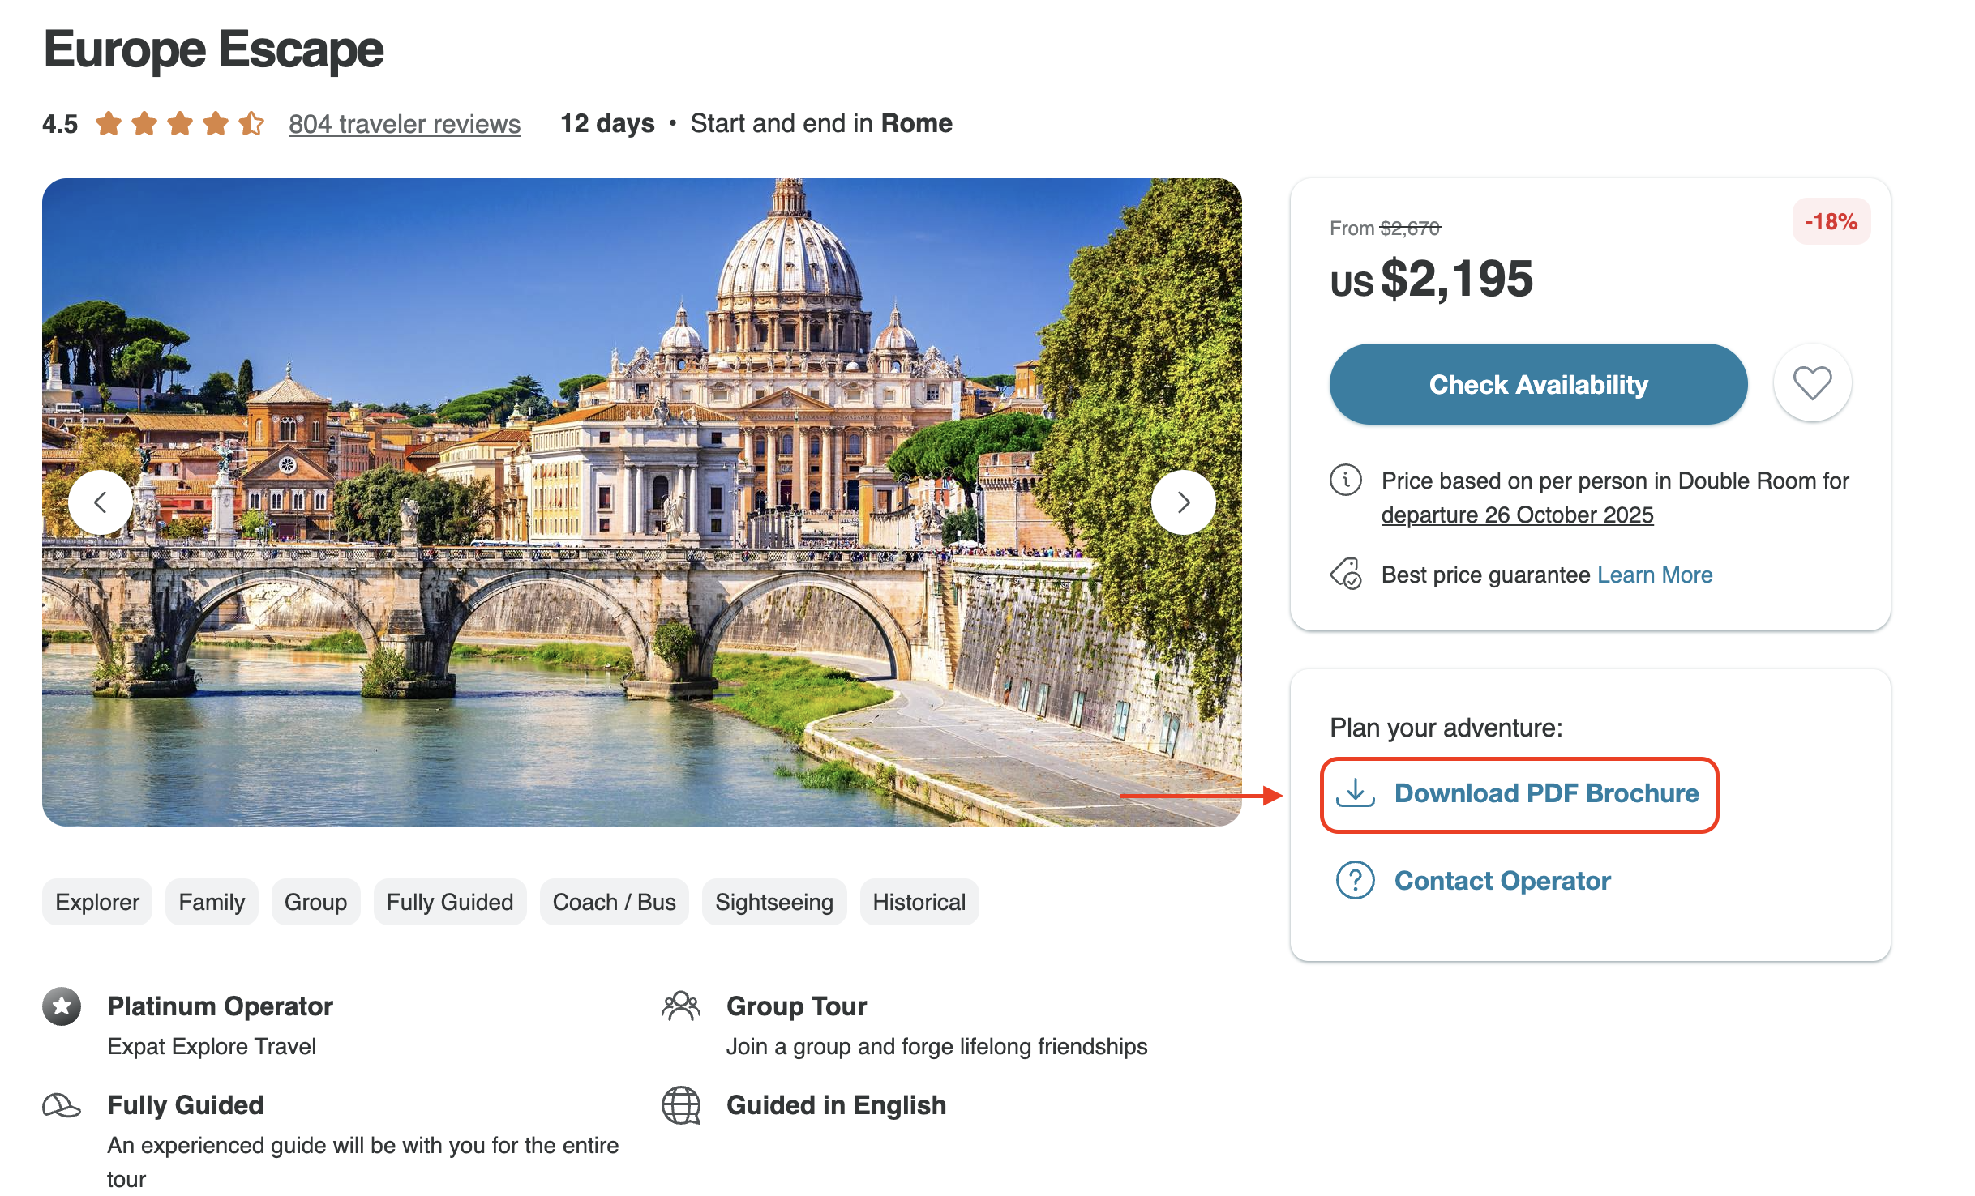The image size is (1975, 1196).
Task: Select the Explorer tag
Action: click(97, 902)
